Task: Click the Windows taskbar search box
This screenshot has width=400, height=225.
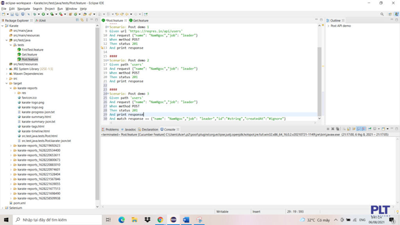Action: coord(57,219)
